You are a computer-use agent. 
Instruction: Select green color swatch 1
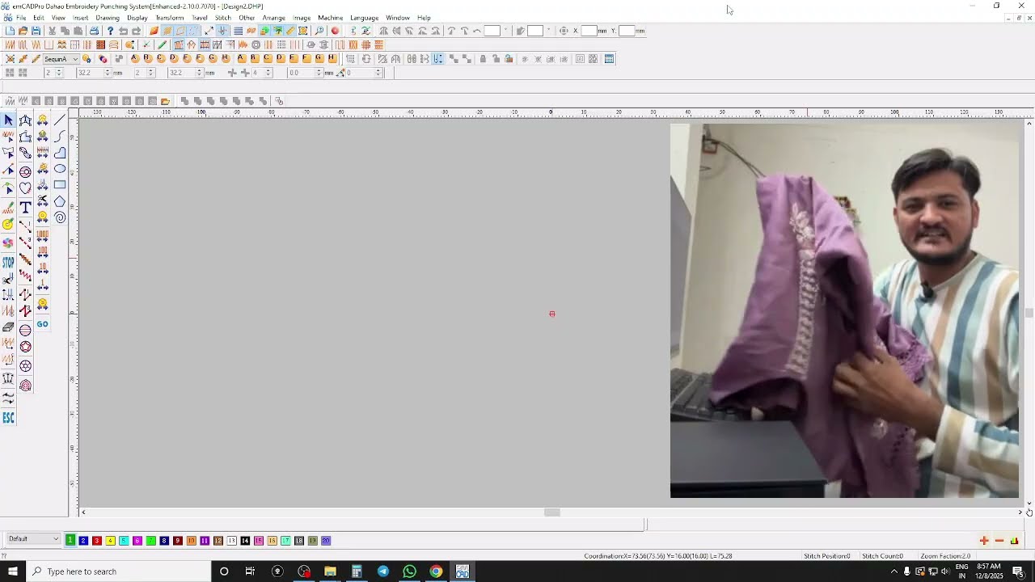[70, 540]
